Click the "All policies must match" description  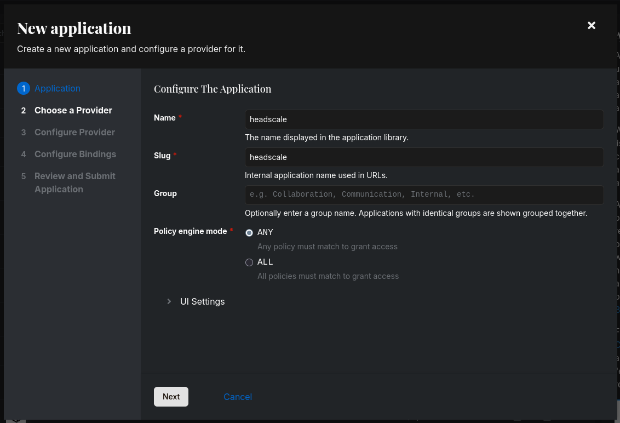pyautogui.click(x=328, y=276)
